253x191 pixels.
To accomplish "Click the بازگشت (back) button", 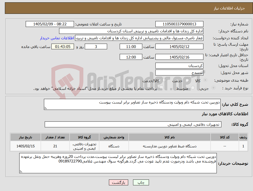I will coord(118,183).
